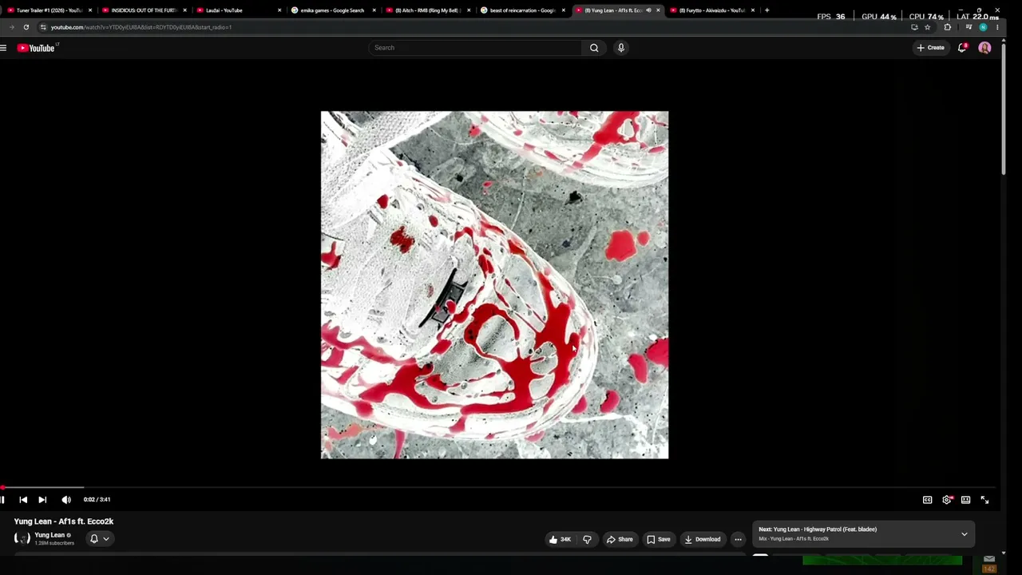Go forward in browser history
Image resolution: width=1022 pixels, height=575 pixels.
11,27
